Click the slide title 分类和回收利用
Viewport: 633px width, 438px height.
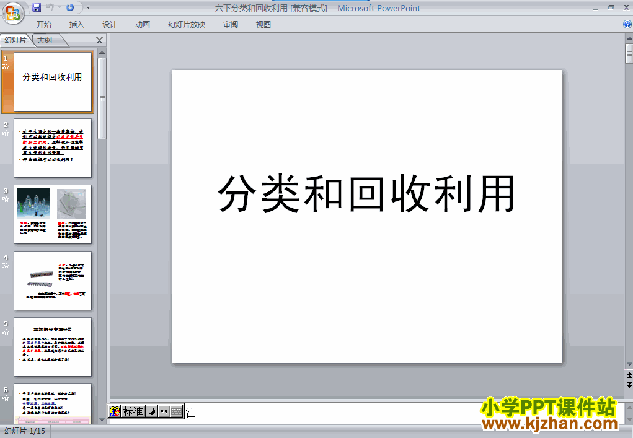pos(366,194)
